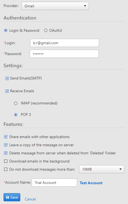Open the Provider dropdown showing Gmail
The width and height of the screenshot is (128, 204).
click(x=55, y=6)
